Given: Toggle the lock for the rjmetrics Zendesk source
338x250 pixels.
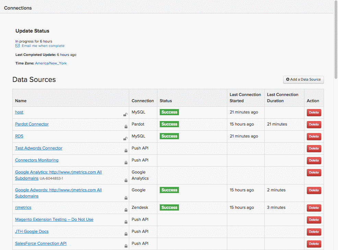Looking at the screenshot, I should (125, 210).
